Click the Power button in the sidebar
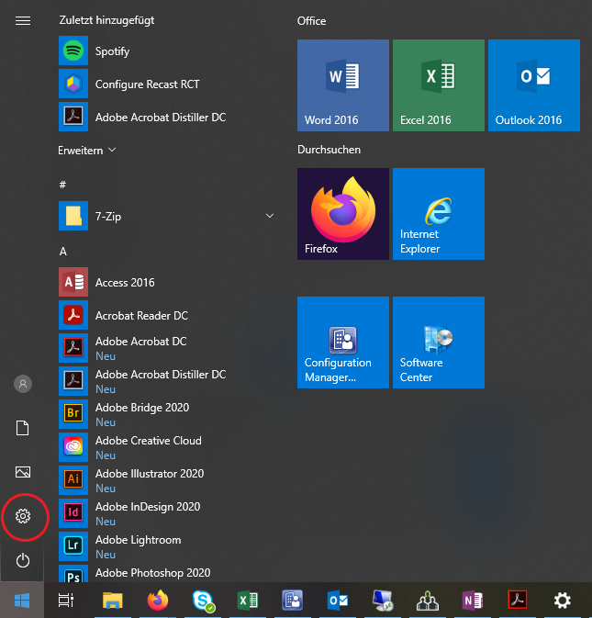Screen dimensions: 592x618 click(x=23, y=560)
